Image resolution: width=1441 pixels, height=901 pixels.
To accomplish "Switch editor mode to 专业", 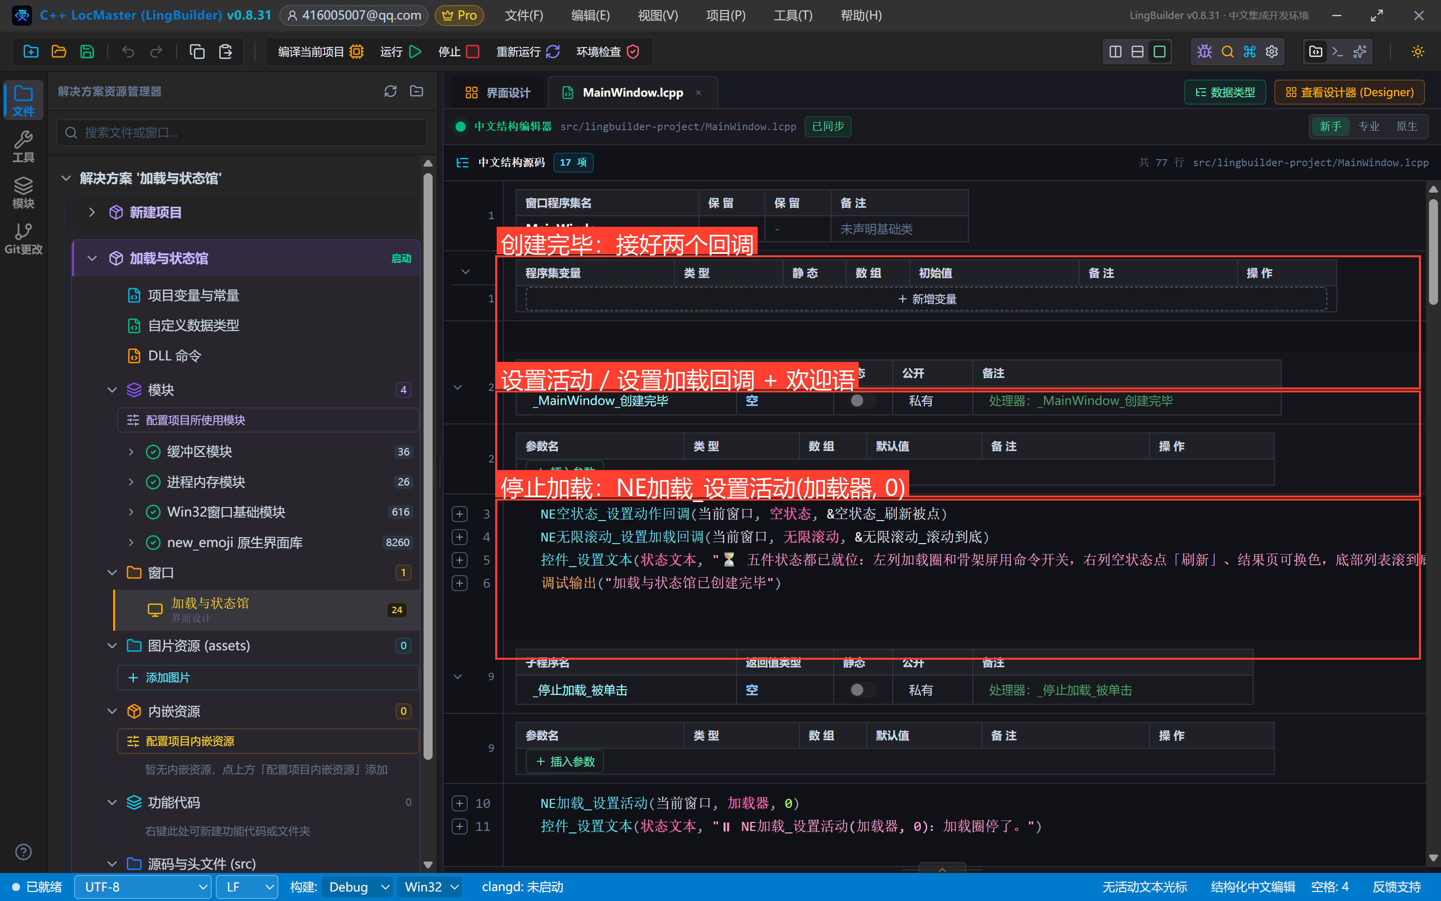I will (x=1369, y=126).
